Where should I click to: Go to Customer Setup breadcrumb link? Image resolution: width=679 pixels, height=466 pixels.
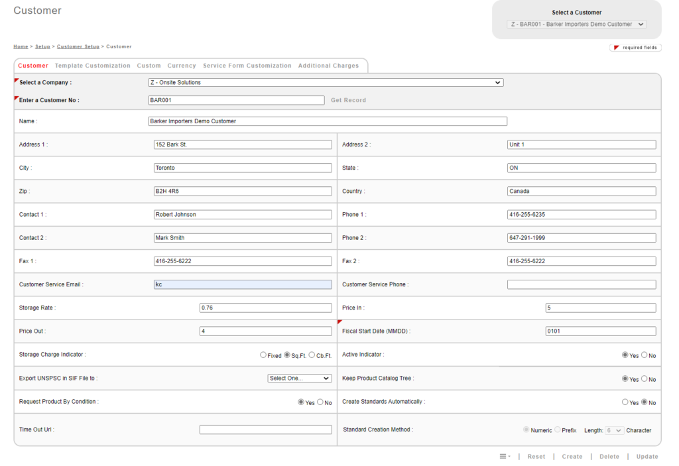click(x=78, y=46)
